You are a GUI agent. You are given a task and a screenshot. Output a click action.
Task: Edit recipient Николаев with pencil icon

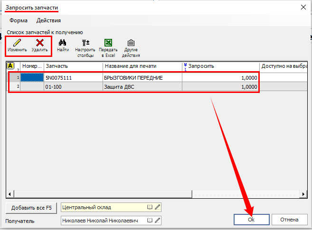[x=158, y=221]
